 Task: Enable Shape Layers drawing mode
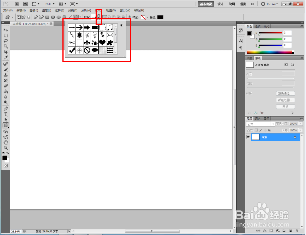(x=19, y=17)
